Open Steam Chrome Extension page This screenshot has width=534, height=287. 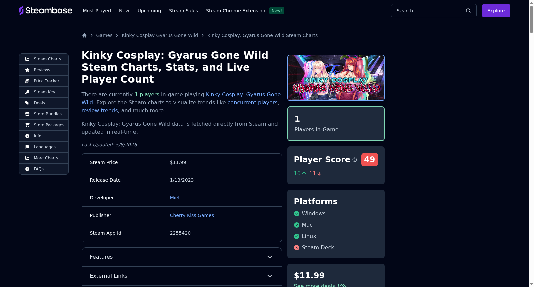[236, 11]
